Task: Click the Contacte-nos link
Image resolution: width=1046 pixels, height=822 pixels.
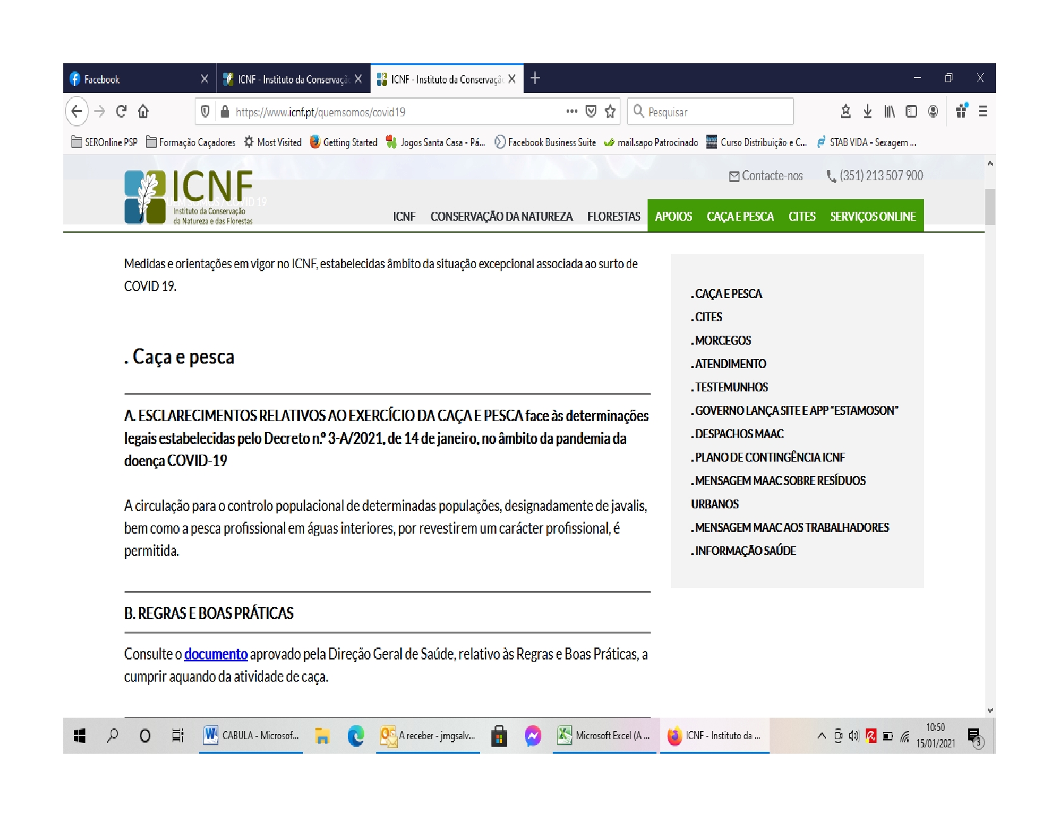Action: (766, 176)
